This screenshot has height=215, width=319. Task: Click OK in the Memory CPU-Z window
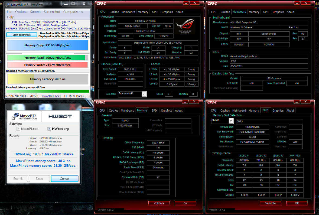[x=185, y=203]
